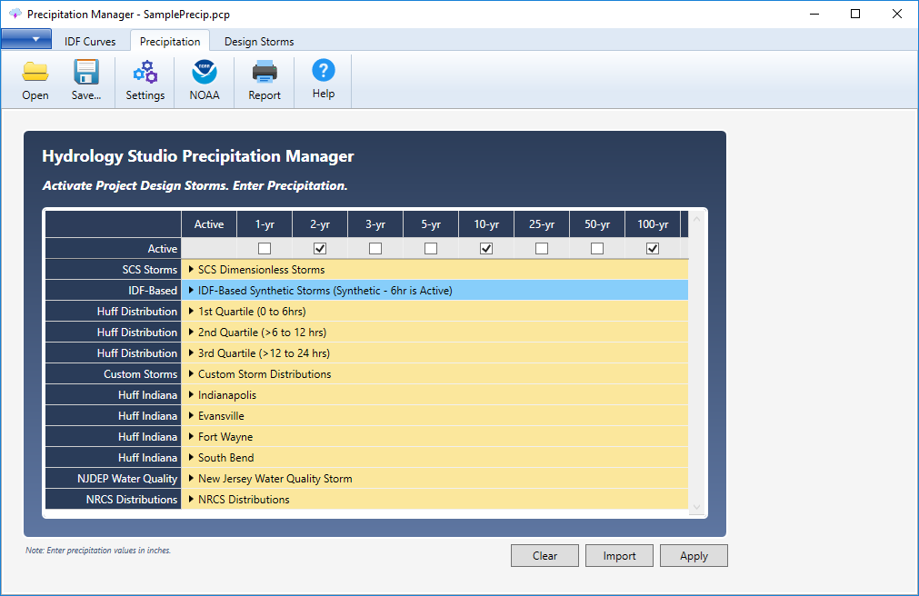Screen dimensions: 919x596
Task: Expand Custom Storm Distributions row
Action: 191,374
